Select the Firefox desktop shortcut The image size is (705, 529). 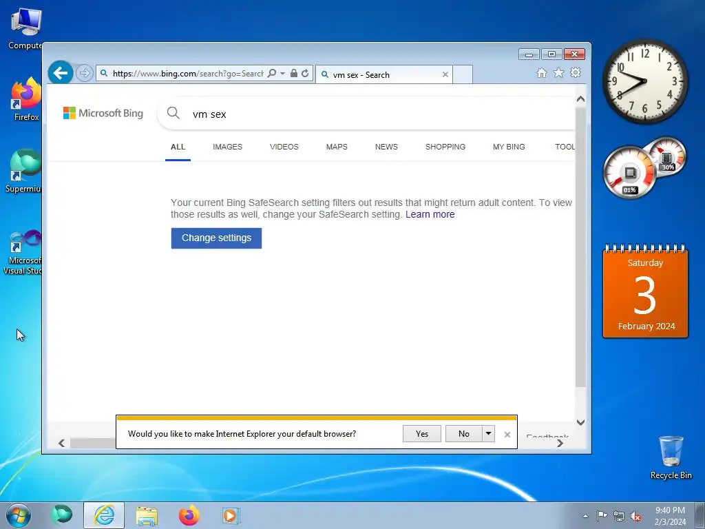click(x=26, y=99)
